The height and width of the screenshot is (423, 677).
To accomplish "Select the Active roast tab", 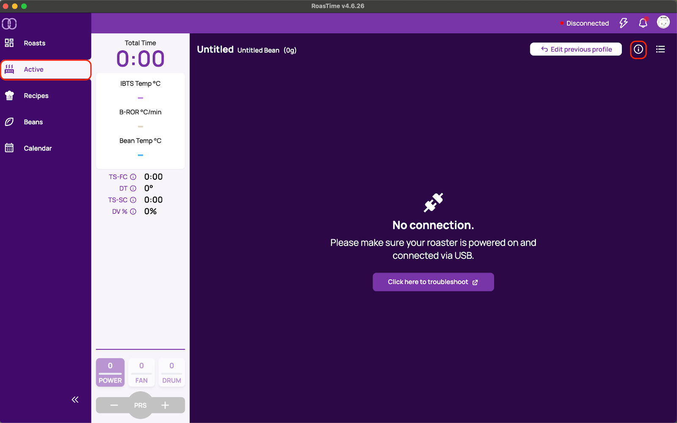I will pos(46,69).
